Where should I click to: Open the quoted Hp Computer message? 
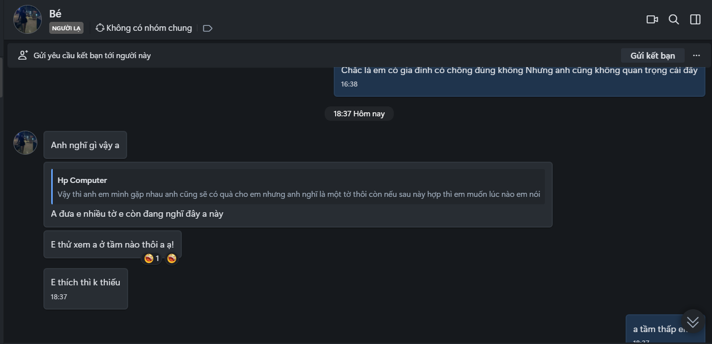click(298, 187)
